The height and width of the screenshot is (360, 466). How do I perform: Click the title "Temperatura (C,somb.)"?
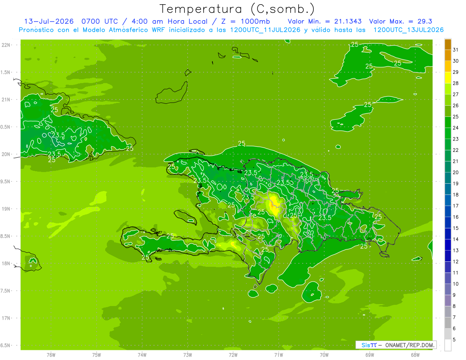(237, 9)
